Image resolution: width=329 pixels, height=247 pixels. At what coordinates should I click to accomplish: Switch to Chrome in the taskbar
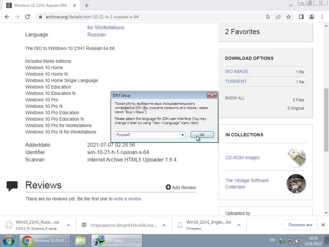click(45, 241)
